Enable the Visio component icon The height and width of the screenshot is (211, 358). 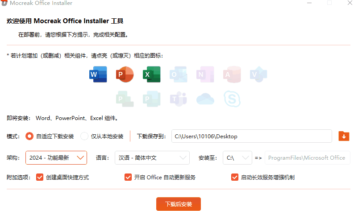258,74
